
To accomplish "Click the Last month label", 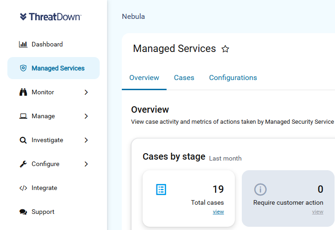I will (x=225, y=158).
